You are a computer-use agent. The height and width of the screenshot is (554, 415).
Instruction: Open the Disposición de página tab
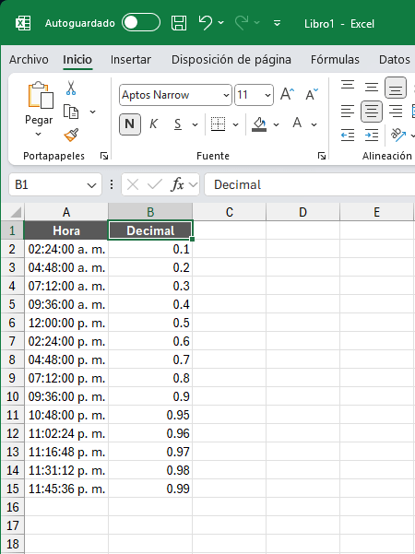coord(231,59)
